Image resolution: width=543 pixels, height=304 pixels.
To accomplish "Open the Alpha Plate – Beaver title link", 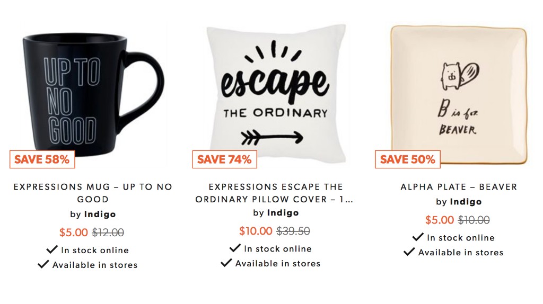I will point(459,187).
